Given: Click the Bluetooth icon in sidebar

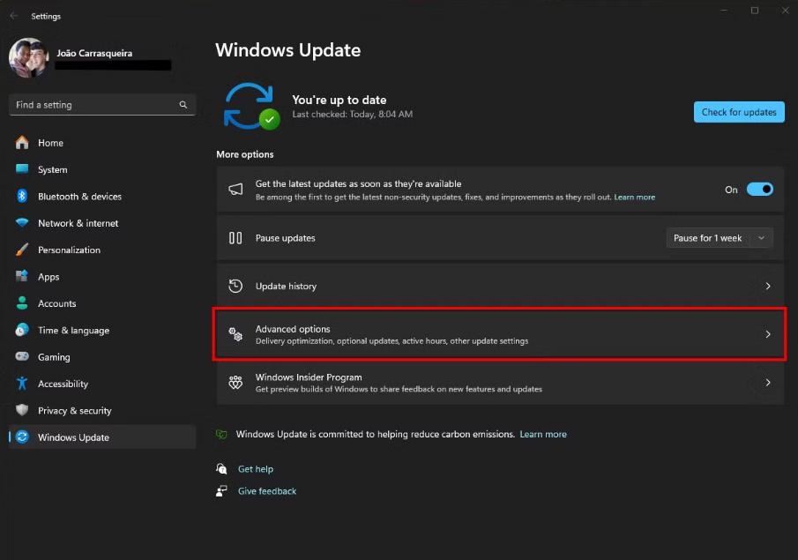Looking at the screenshot, I should pos(22,196).
